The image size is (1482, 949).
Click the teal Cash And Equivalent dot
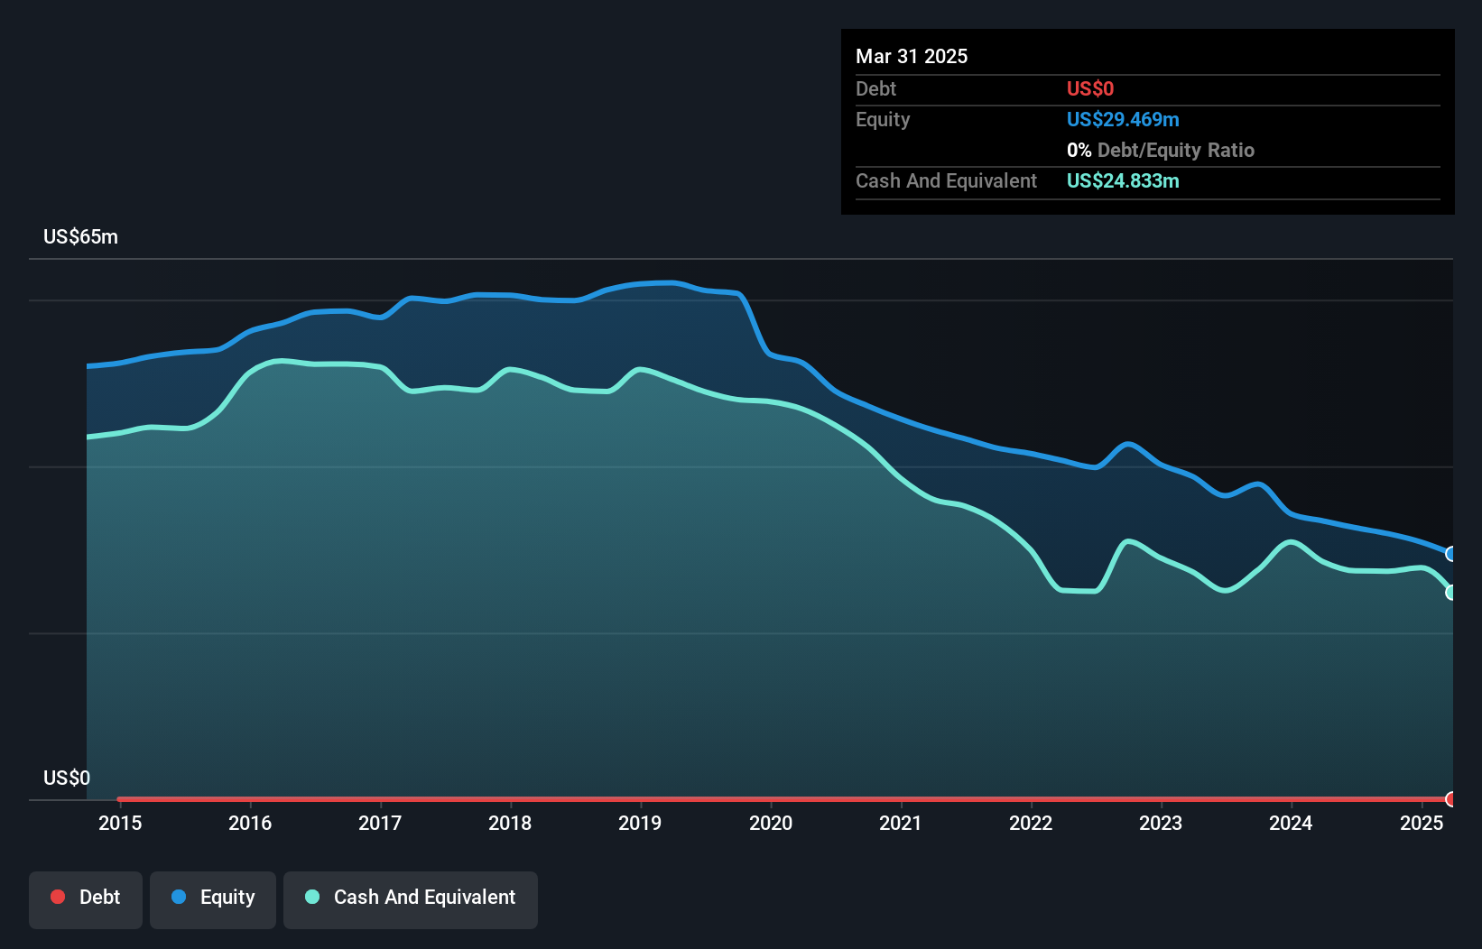(311, 897)
